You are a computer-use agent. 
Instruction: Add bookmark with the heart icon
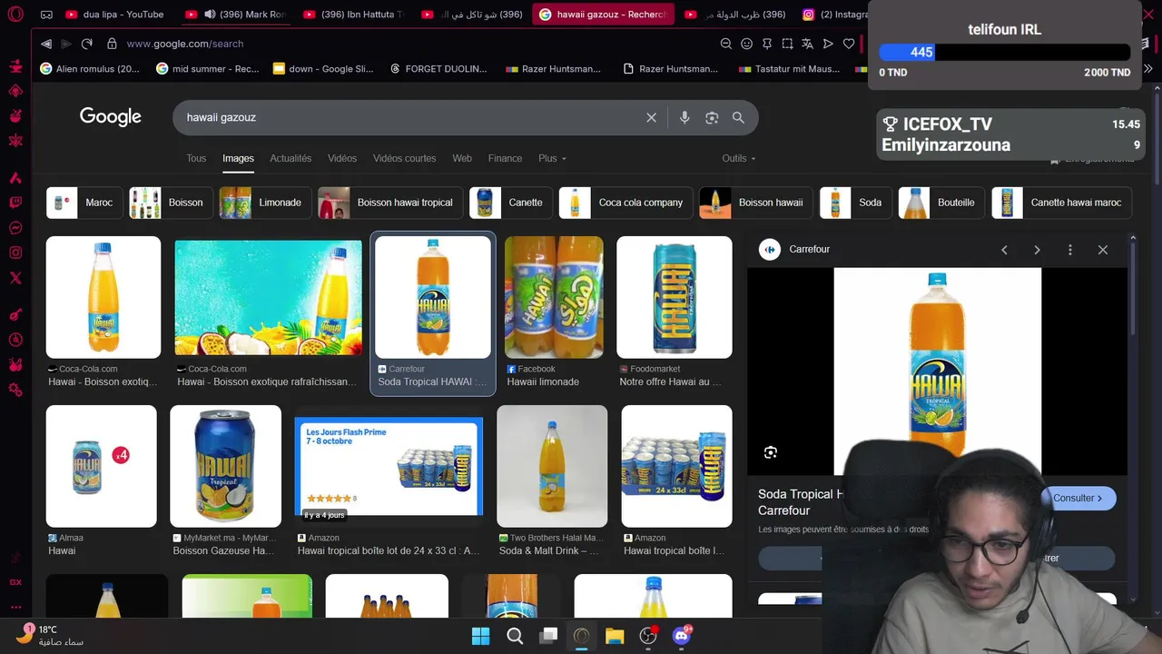pyautogui.click(x=849, y=44)
